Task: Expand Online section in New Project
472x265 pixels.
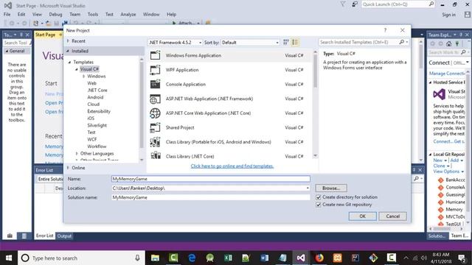Action: point(68,168)
